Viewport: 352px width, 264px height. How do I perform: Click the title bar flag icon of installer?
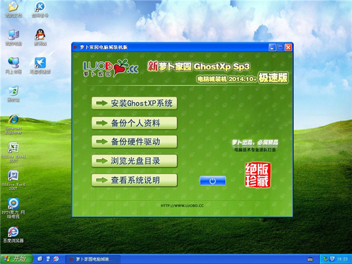pos(76,47)
